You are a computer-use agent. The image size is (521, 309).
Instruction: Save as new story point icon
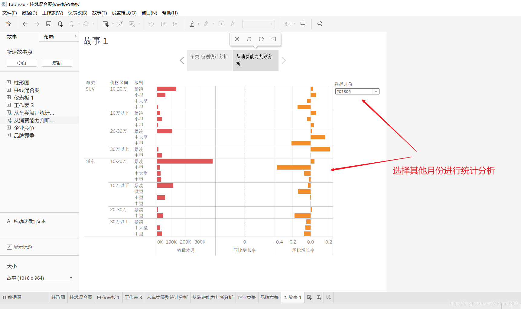point(273,39)
